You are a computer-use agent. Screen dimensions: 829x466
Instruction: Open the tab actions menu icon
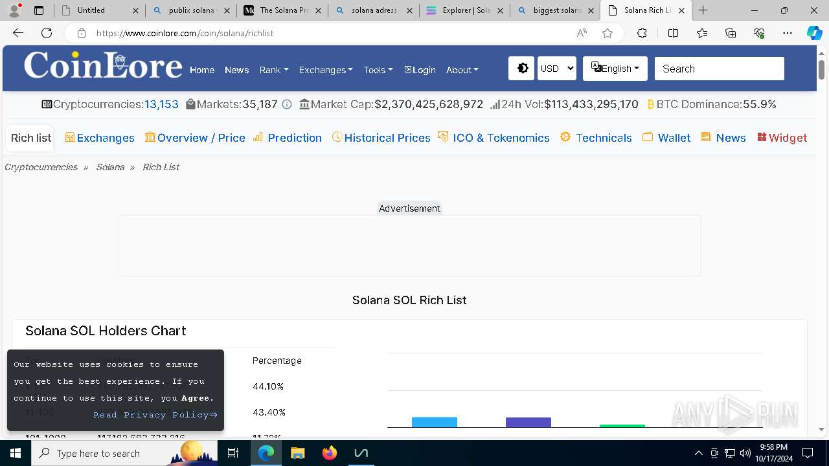(39, 10)
